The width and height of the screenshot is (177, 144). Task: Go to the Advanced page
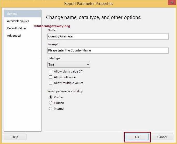(x=14, y=36)
